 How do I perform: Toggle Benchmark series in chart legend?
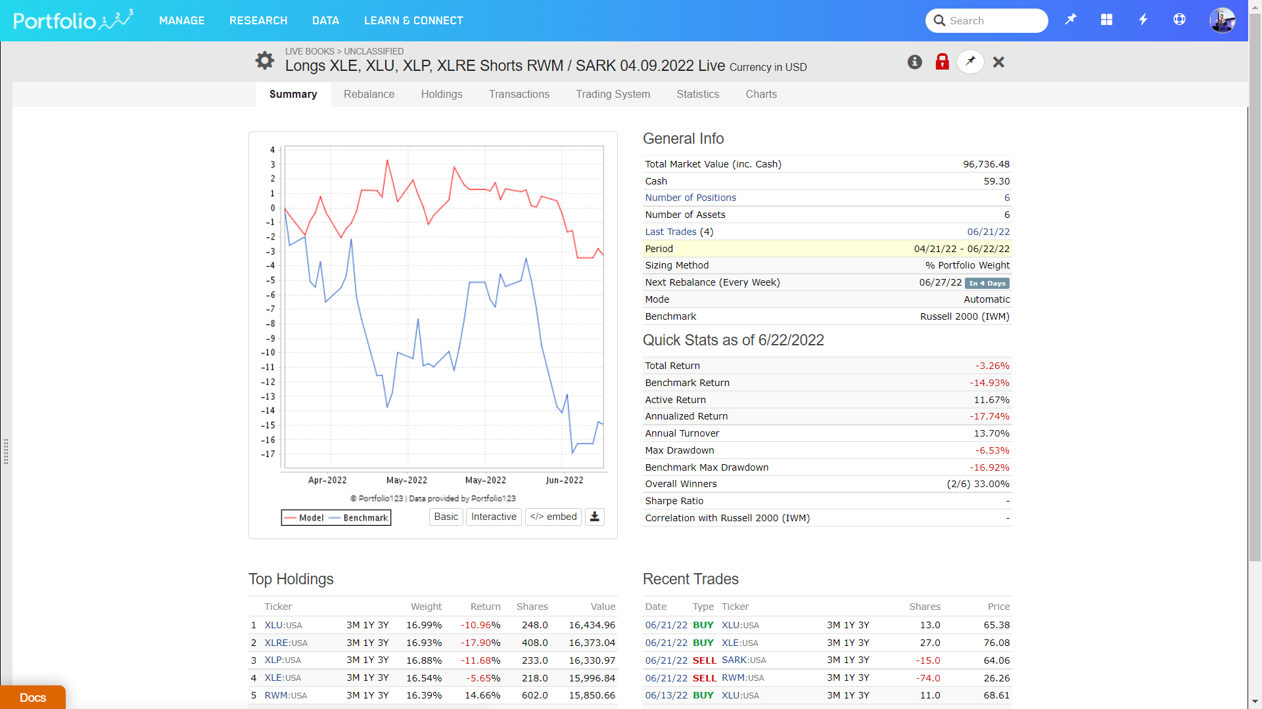(359, 518)
